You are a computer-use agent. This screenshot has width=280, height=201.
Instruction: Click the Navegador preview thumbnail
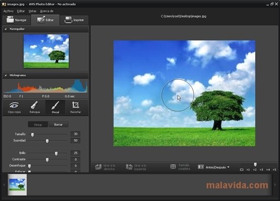(46, 51)
